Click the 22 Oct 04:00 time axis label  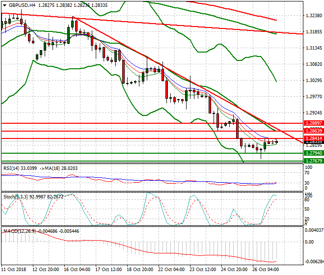pyautogui.click(x=171, y=270)
